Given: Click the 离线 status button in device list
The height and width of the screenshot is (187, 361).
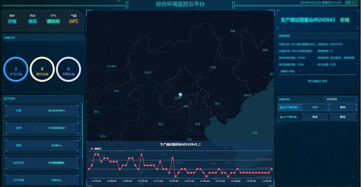Looking at the screenshot, I should [x=315, y=117].
